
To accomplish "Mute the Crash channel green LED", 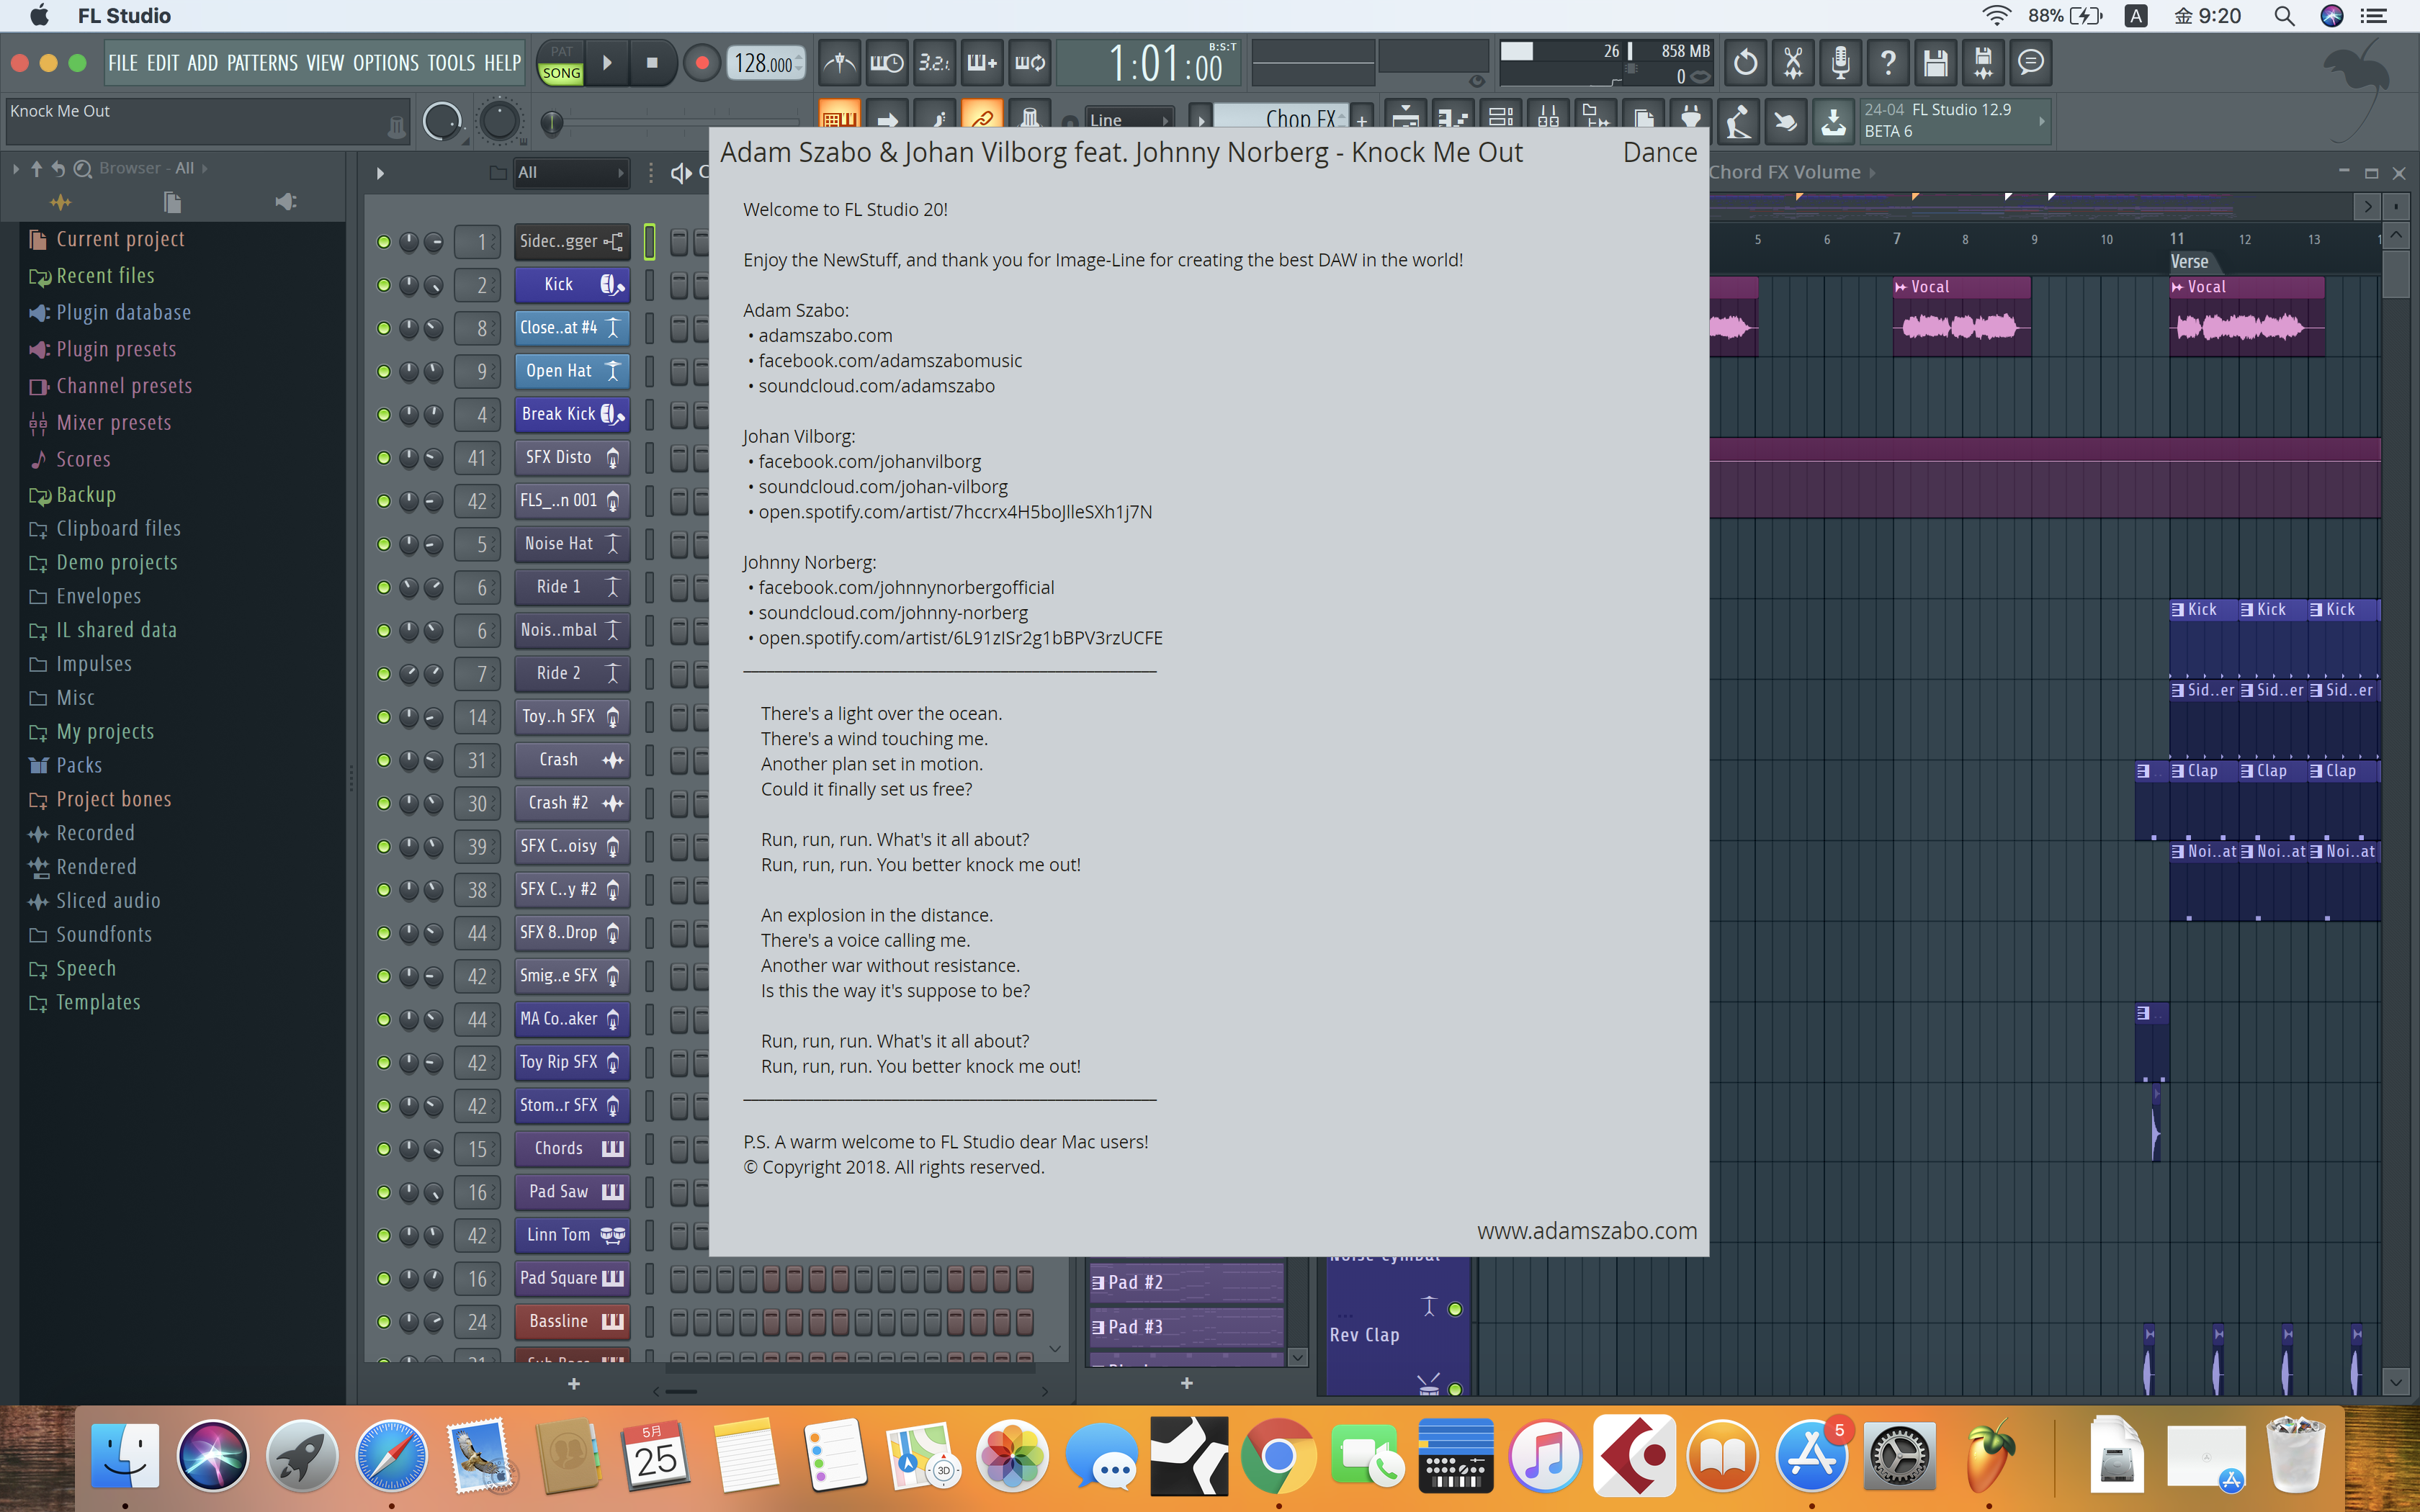I will pos(383,760).
